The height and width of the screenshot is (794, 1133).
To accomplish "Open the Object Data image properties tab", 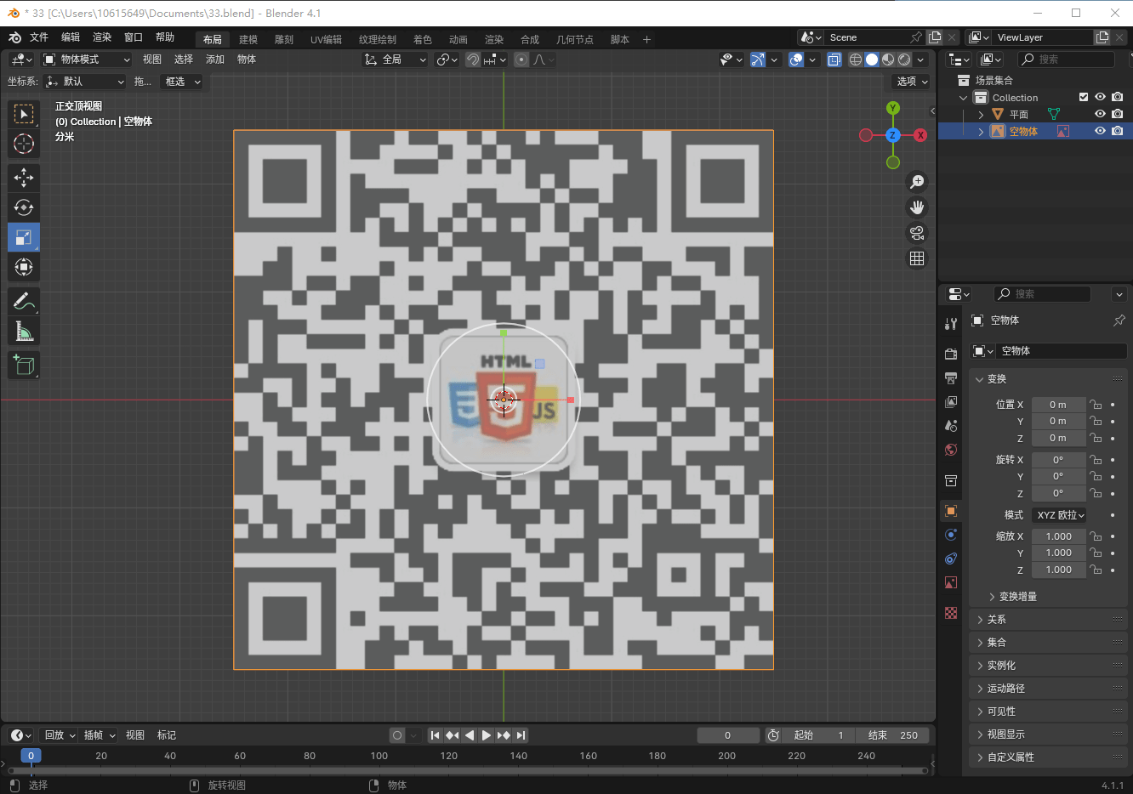I will pos(951,582).
